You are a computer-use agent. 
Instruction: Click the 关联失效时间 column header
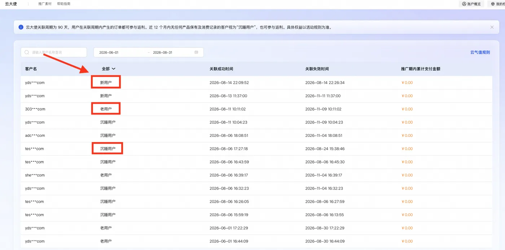[x=317, y=69]
